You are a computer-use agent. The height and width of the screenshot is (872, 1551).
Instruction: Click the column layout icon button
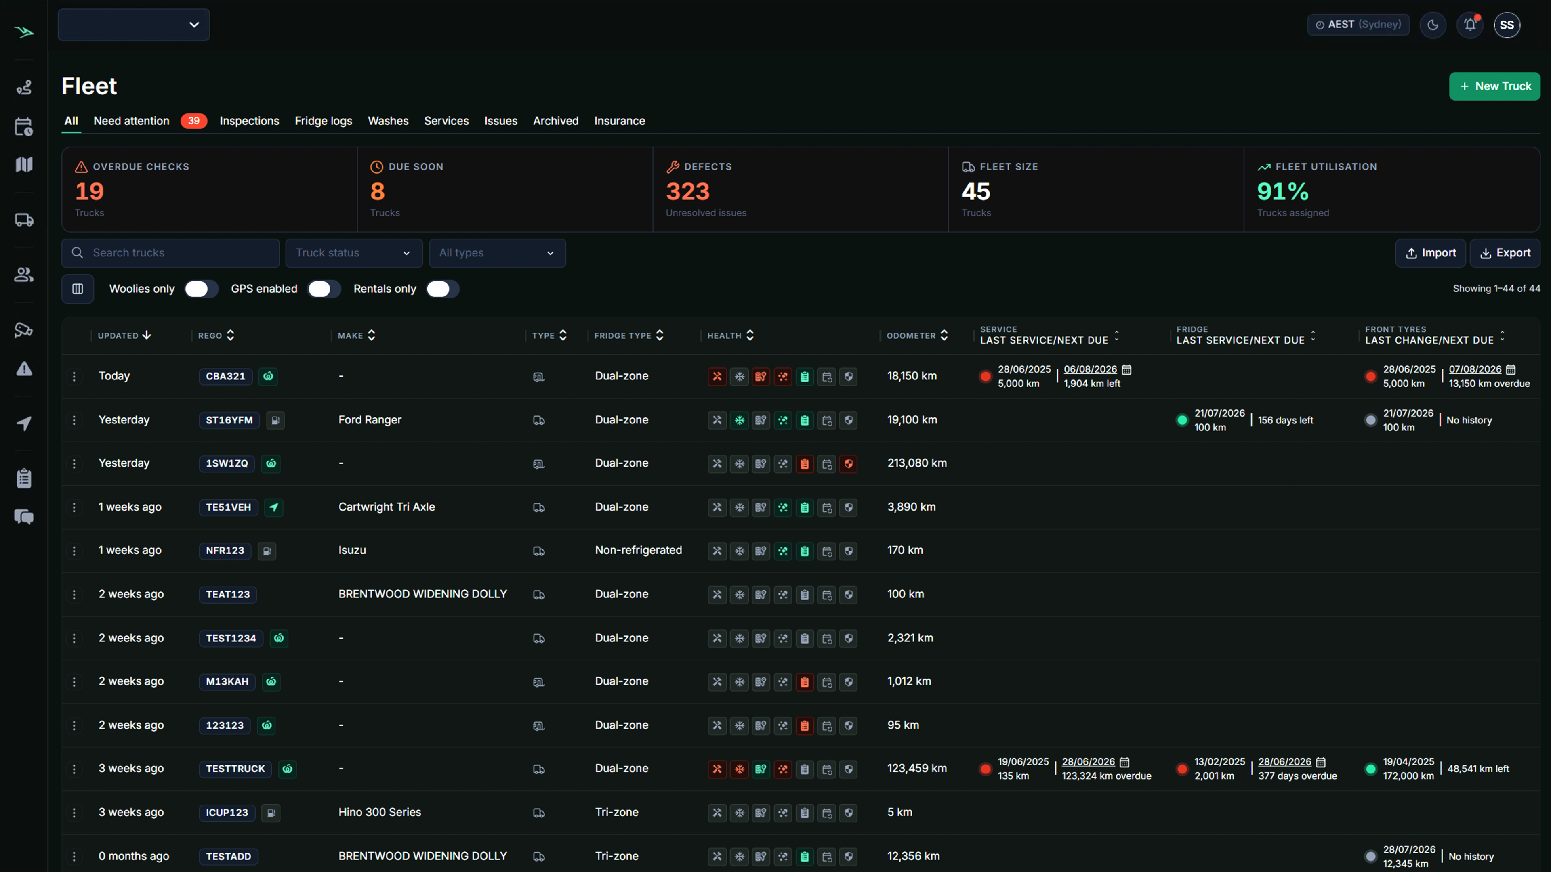pyautogui.click(x=78, y=289)
